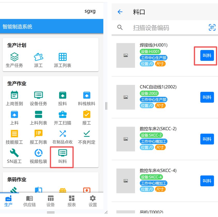Select the 开工扫描 briefcase icon
The width and height of the screenshot is (218, 217).
click(x=63, y=114)
